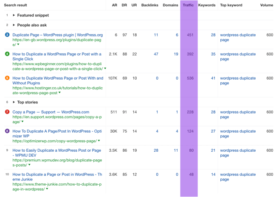This screenshot has height=197, width=276.
Task: Click the green position 4 badge icon
Action: (7, 54)
